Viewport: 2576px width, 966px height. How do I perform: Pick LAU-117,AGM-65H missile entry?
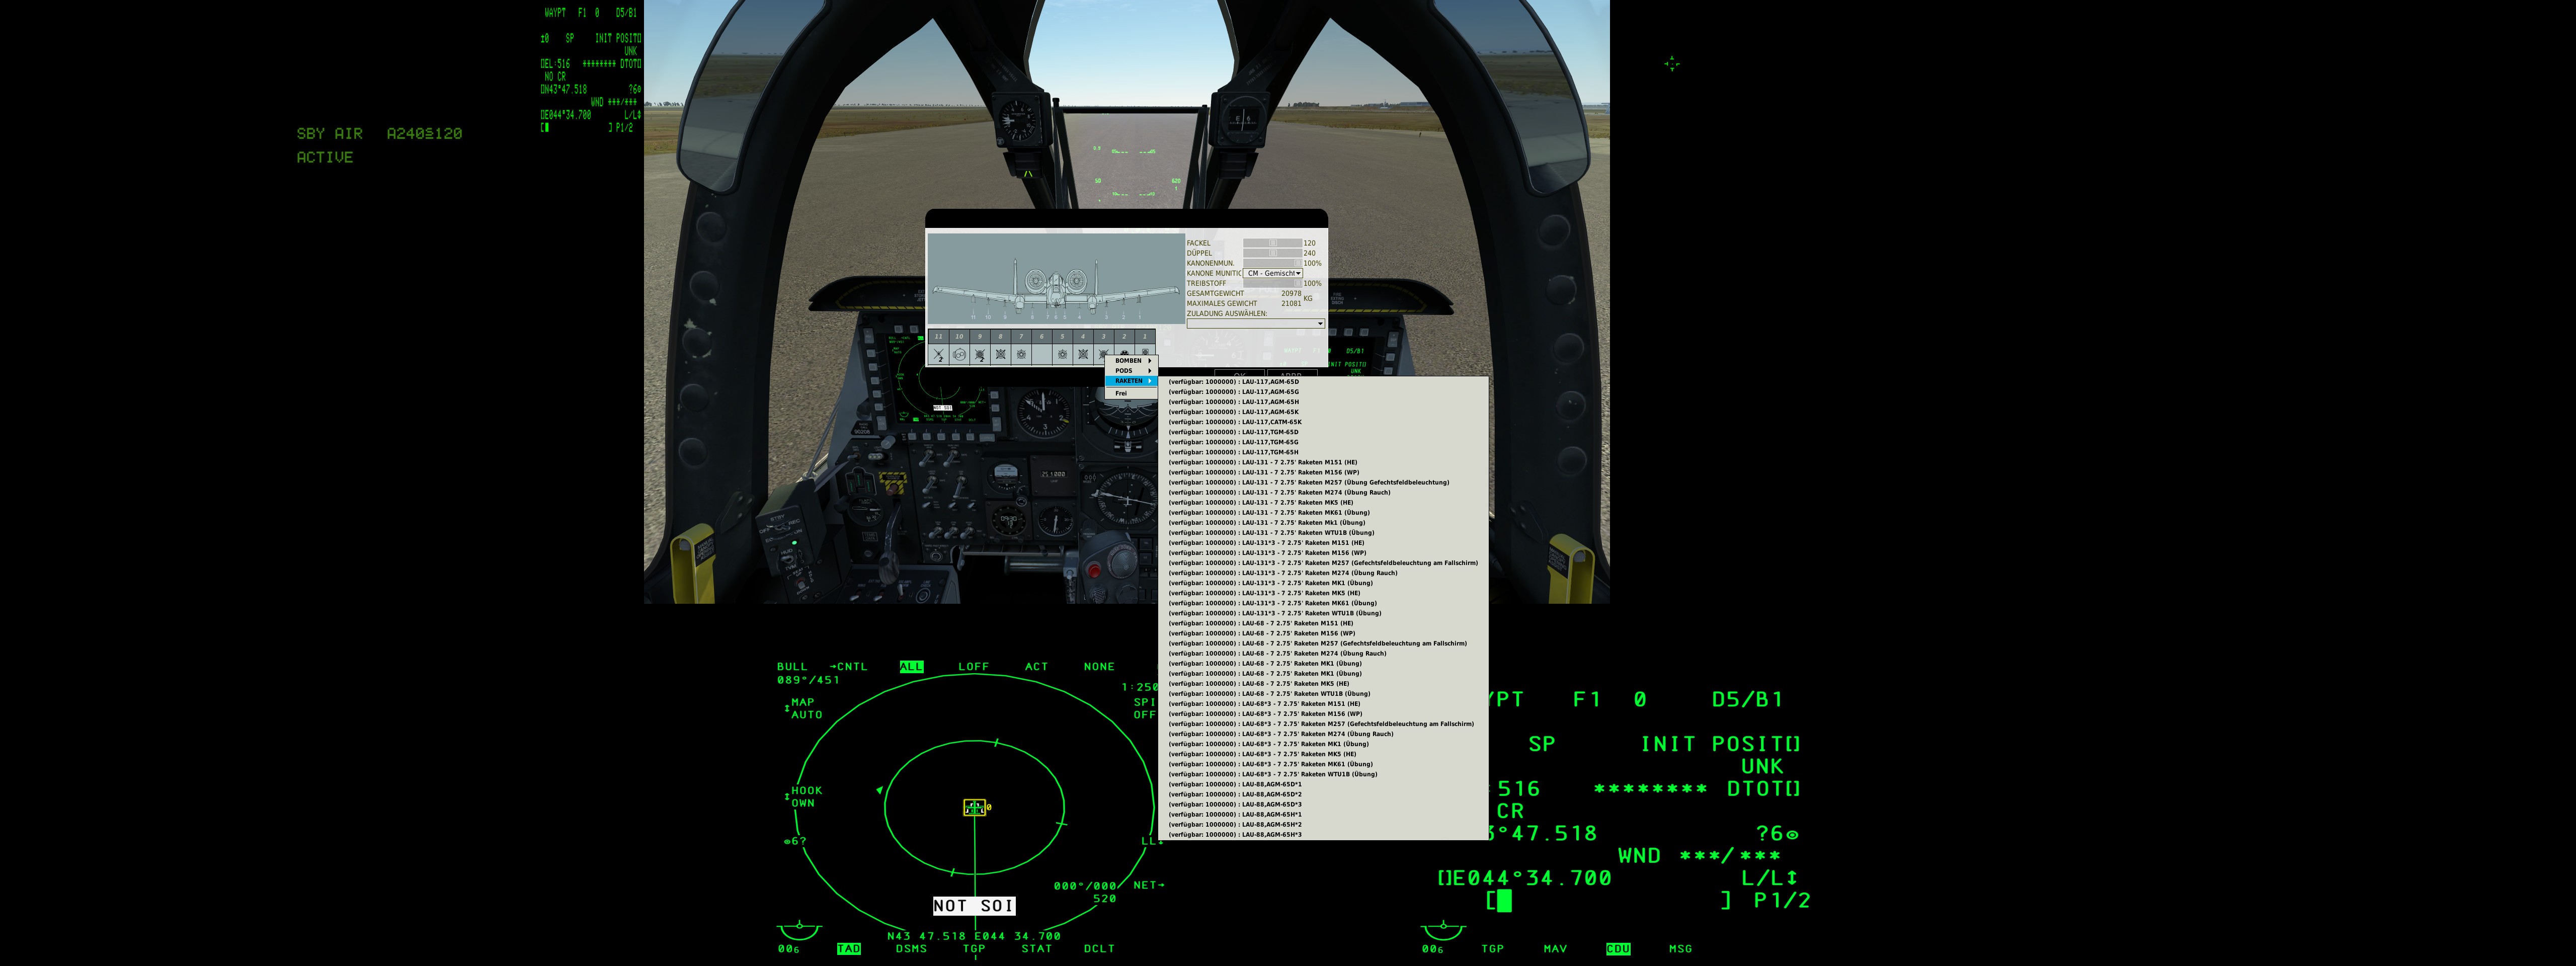click(x=1324, y=401)
